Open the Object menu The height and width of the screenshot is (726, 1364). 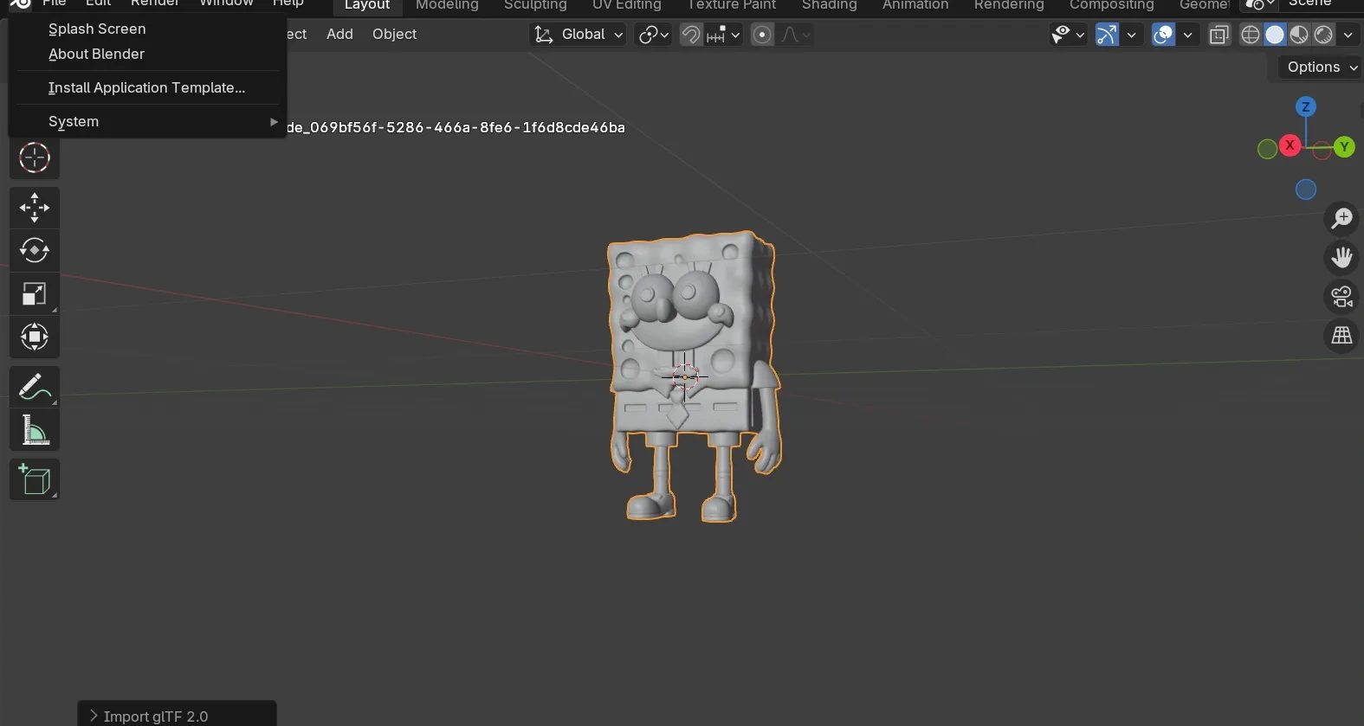[394, 35]
